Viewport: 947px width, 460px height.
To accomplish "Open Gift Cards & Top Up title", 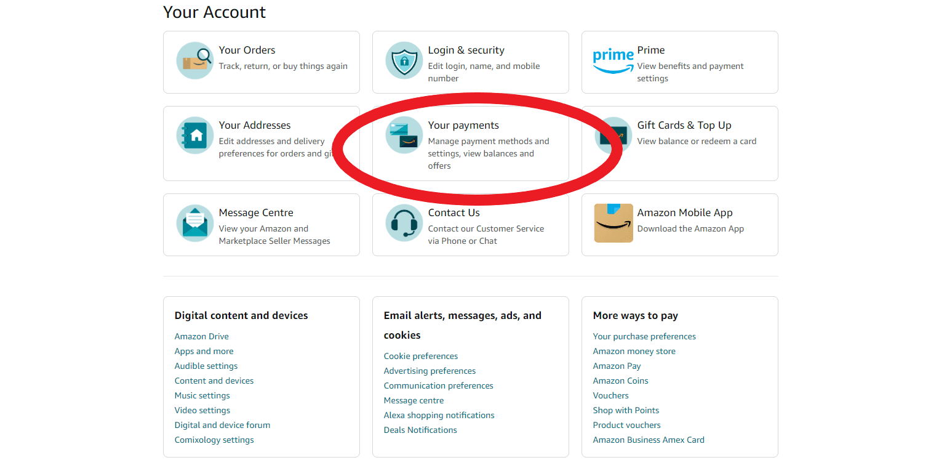I will [684, 125].
